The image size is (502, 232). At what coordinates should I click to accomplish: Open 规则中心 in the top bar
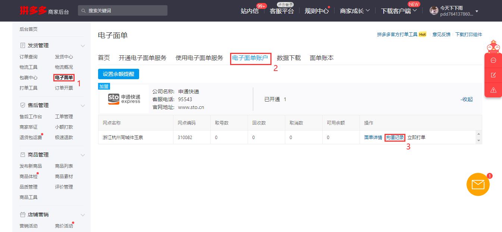click(x=317, y=11)
